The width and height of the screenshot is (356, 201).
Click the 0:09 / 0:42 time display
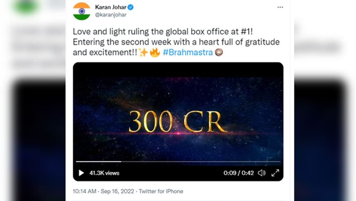[x=239, y=173]
